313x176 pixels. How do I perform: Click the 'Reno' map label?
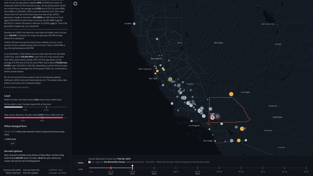click(x=180, y=43)
